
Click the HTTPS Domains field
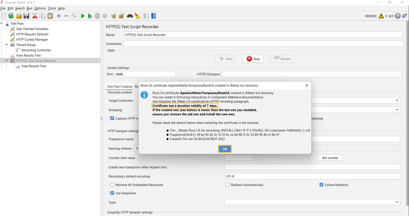click(x=312, y=74)
